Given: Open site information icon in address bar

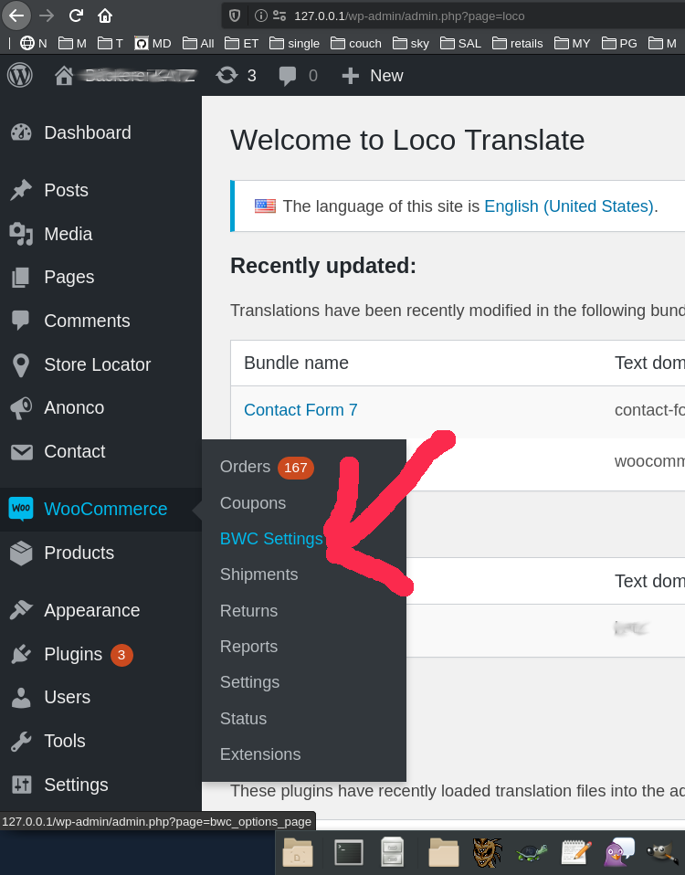Looking at the screenshot, I should (260, 16).
